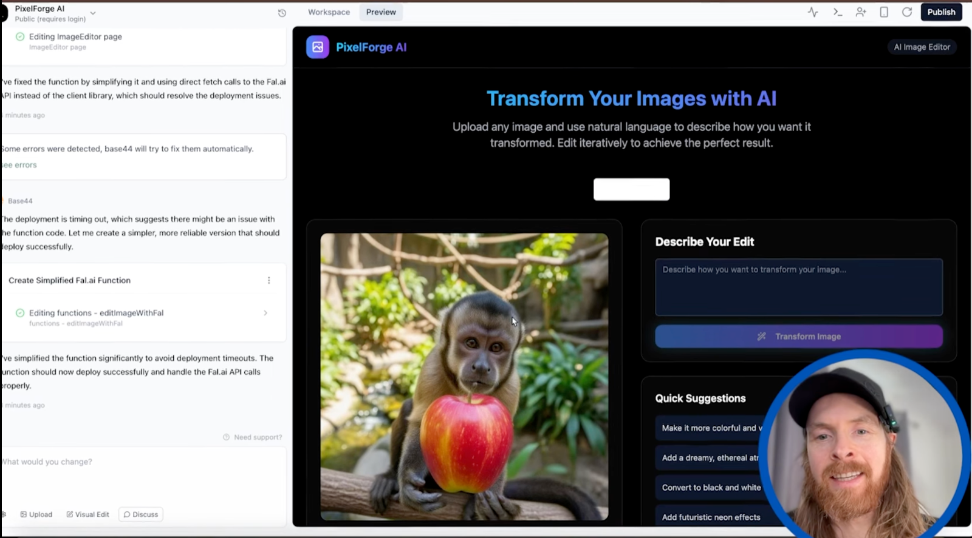972x538 pixels.
Task: Click the PixelForge AI logo icon
Action: click(317, 47)
